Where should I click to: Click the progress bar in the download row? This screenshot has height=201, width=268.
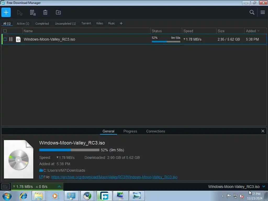pos(166,42)
